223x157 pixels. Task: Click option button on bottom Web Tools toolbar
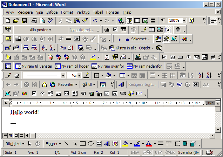pos(42,94)
